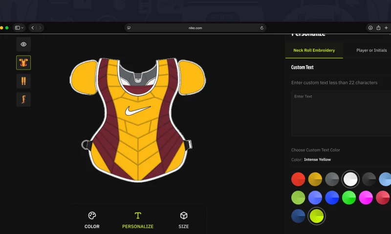Click the 'Choose Custom Text Color' label
Viewport: 391px width, 234px height.
[x=315, y=150]
